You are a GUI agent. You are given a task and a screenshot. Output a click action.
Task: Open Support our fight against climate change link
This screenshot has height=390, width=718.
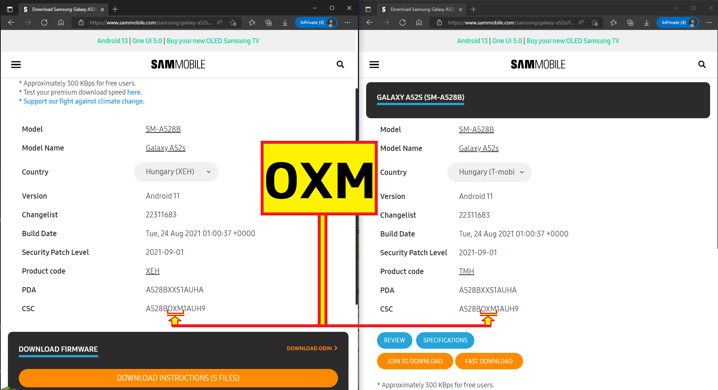coord(84,101)
